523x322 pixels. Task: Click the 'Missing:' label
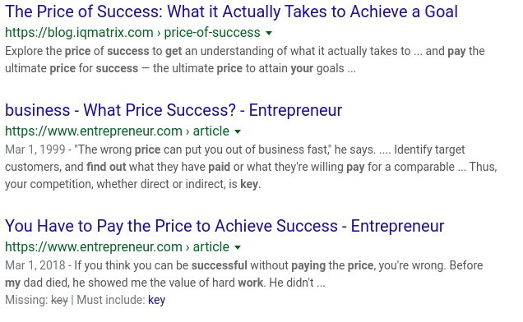click(x=26, y=300)
